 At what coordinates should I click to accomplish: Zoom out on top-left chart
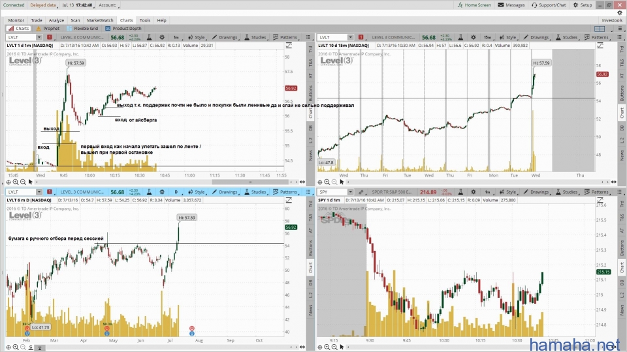click(24, 182)
